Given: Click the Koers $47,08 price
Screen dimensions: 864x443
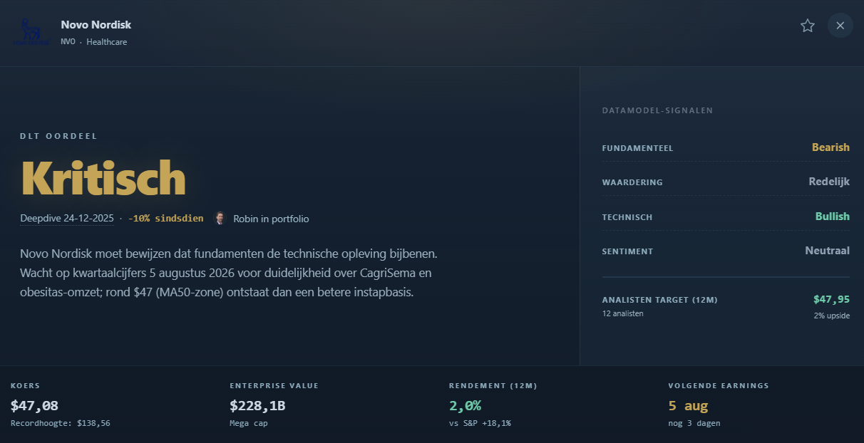Looking at the screenshot, I should [x=34, y=406].
